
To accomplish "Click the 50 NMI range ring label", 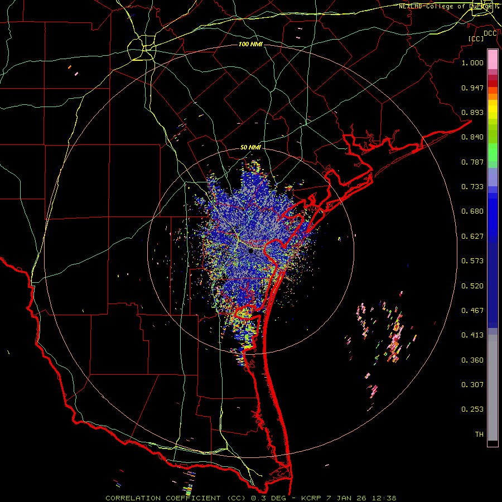I will [x=250, y=147].
